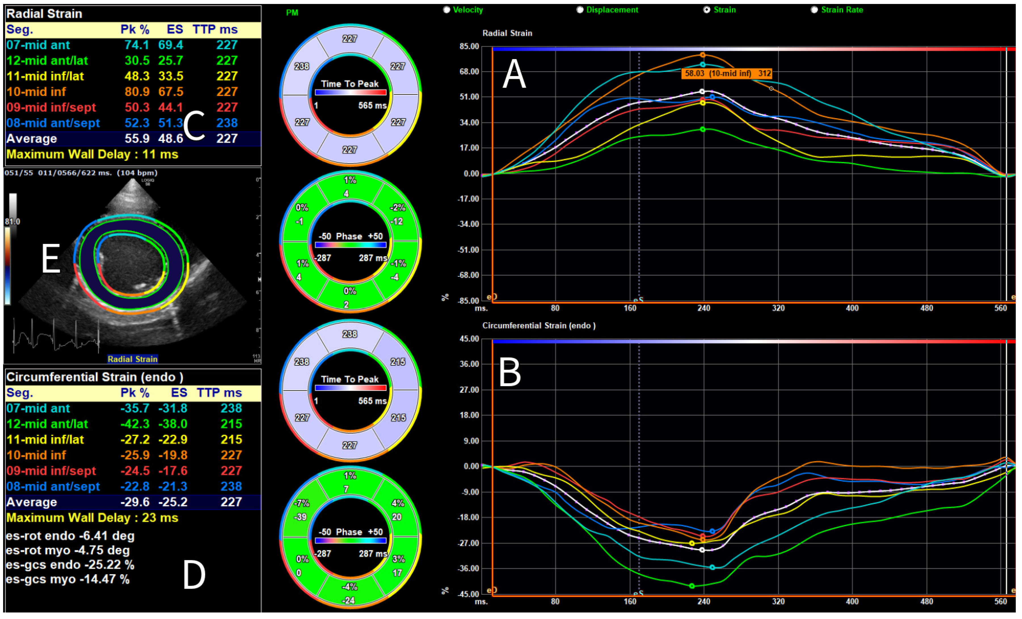This screenshot has height=619, width=1022.
Task: Select the Displacement radio button
Action: pyautogui.click(x=580, y=10)
